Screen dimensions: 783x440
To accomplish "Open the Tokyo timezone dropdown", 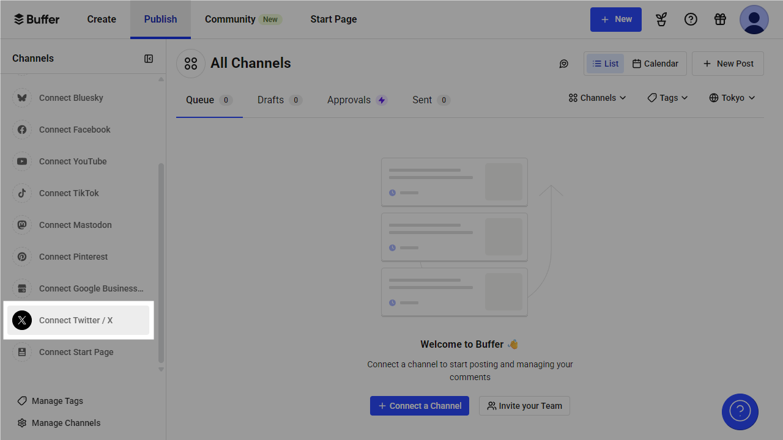I will (732, 98).
